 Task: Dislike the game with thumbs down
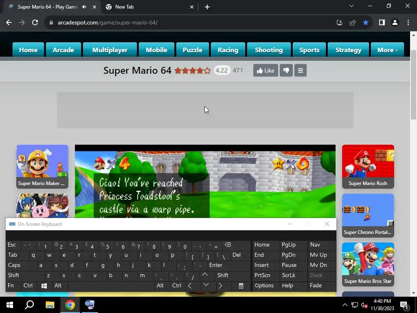[x=286, y=71]
